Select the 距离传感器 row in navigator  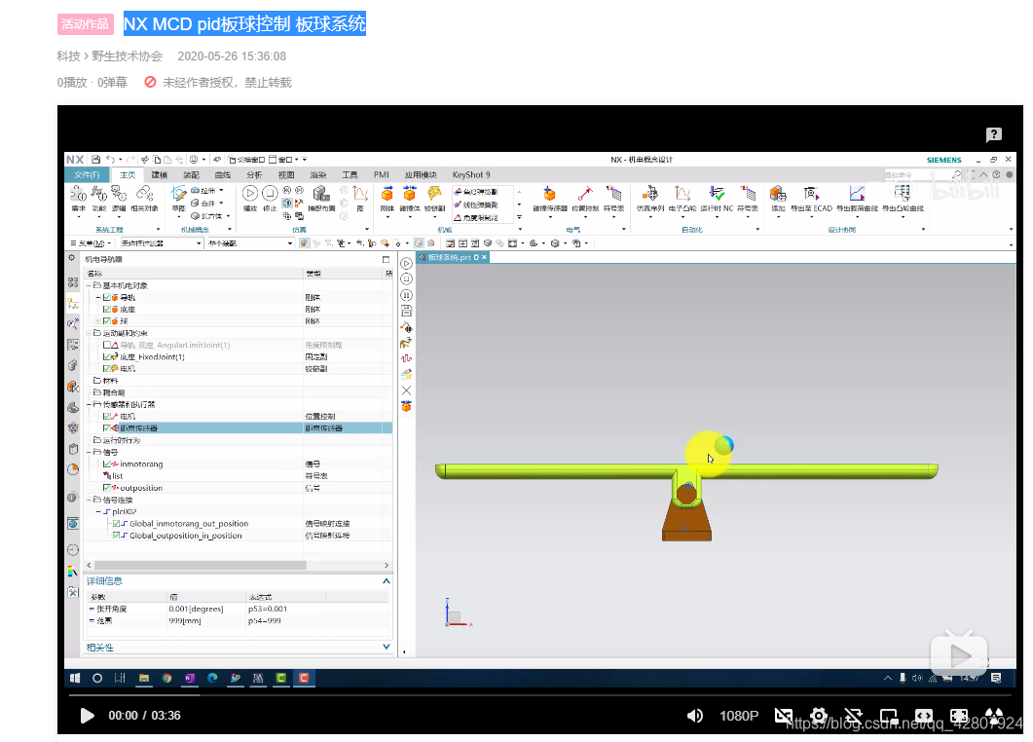click(240, 428)
